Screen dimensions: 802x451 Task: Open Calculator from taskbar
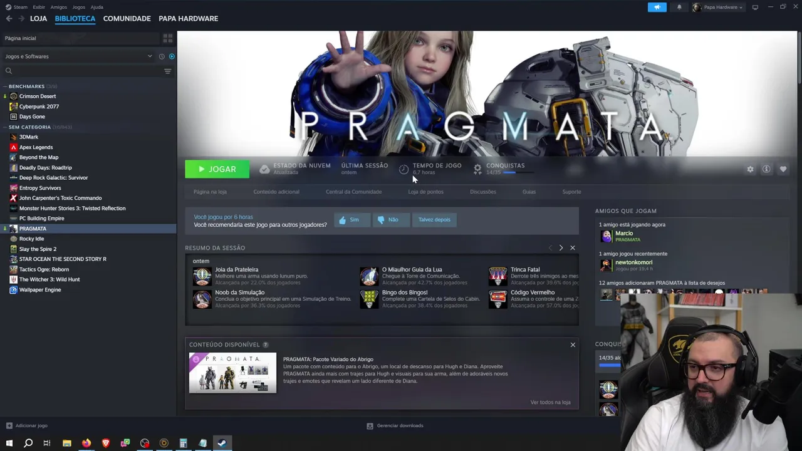183,443
